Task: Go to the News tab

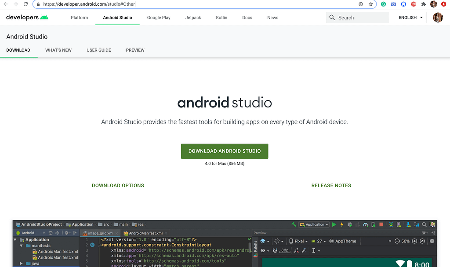Action: tap(272, 18)
